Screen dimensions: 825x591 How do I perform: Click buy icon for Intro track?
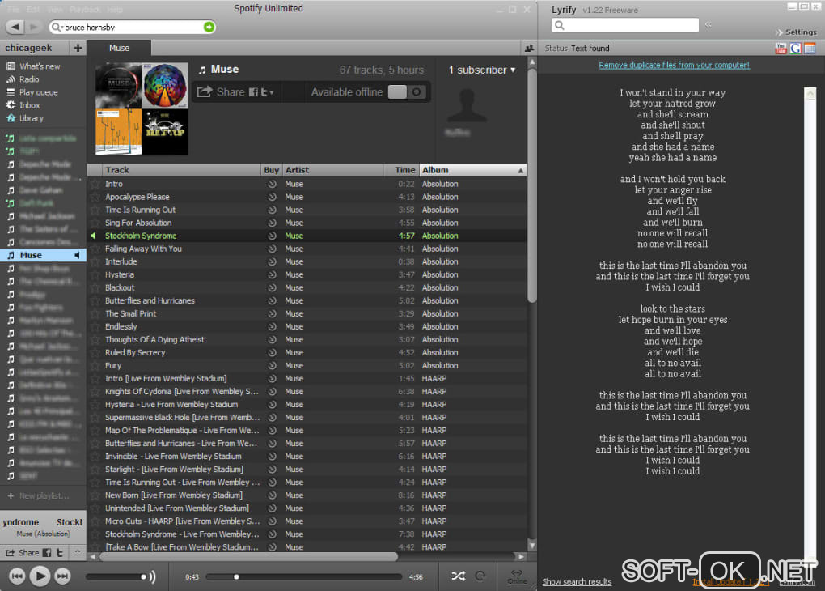point(272,184)
